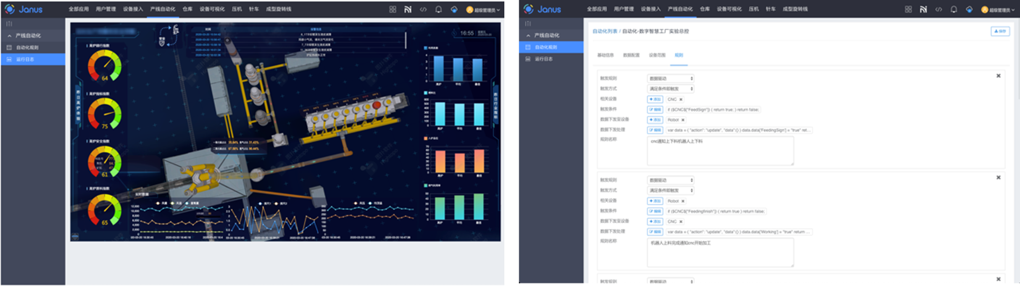The height and width of the screenshot is (286, 1020).
Task: Click the 自动化列表 breadcrumb link
Action: [x=604, y=31]
